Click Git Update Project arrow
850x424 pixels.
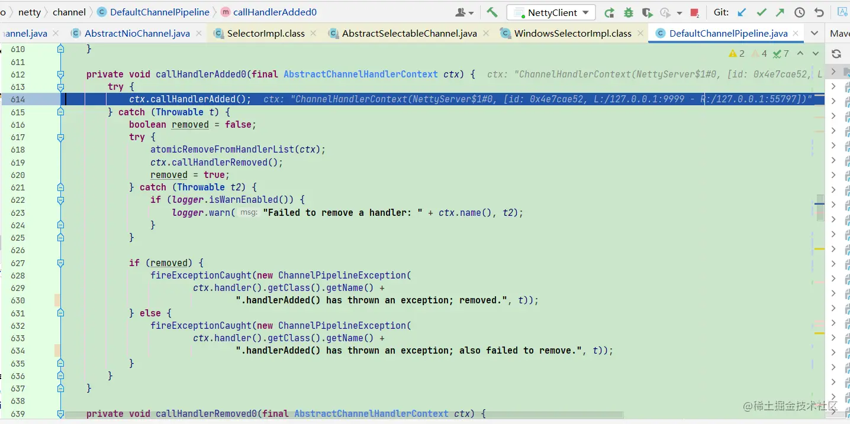point(742,12)
